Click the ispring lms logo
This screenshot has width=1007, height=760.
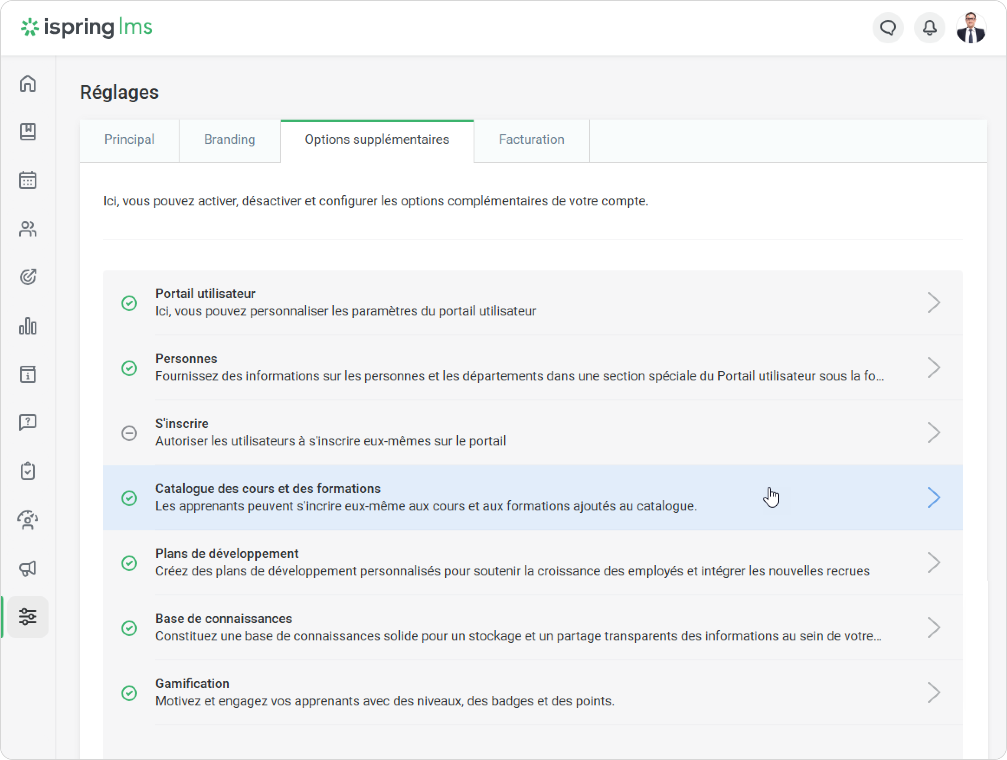tap(86, 27)
